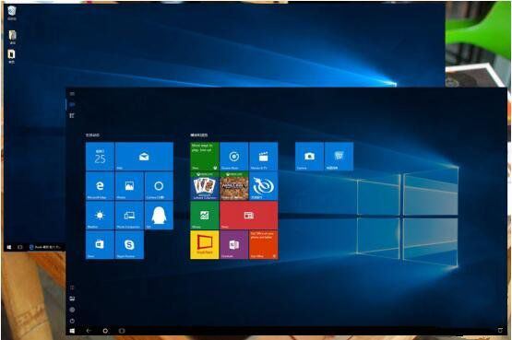512x340 pixels.
Task: Open the Weather tile
Action: [100, 215]
